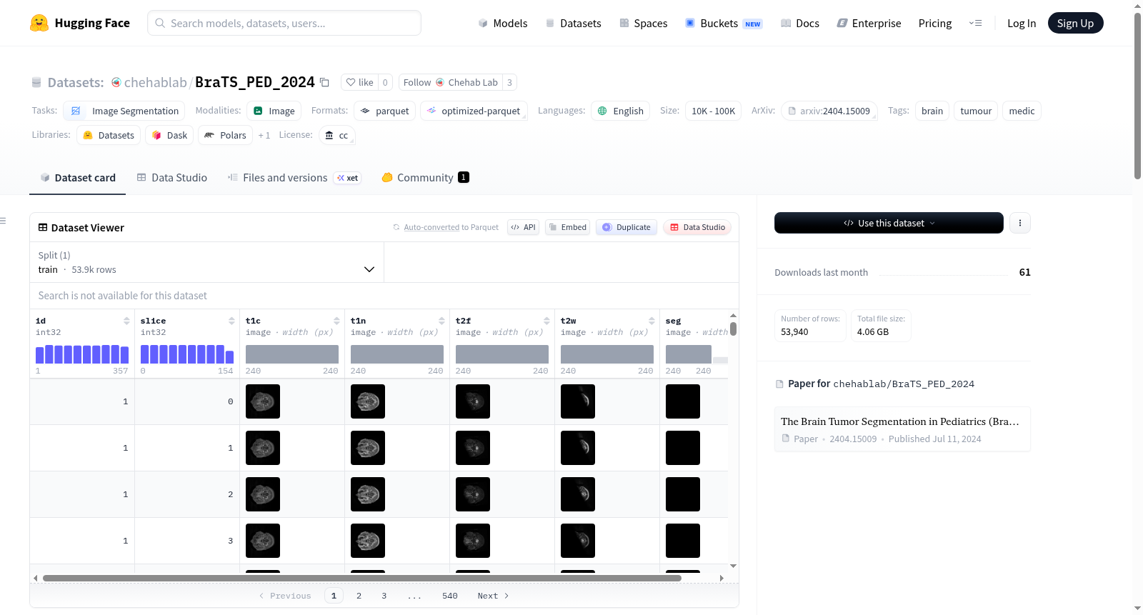Image resolution: width=1143 pixels, height=615 pixels.
Task: Click the heart like icon
Action: pos(351,82)
